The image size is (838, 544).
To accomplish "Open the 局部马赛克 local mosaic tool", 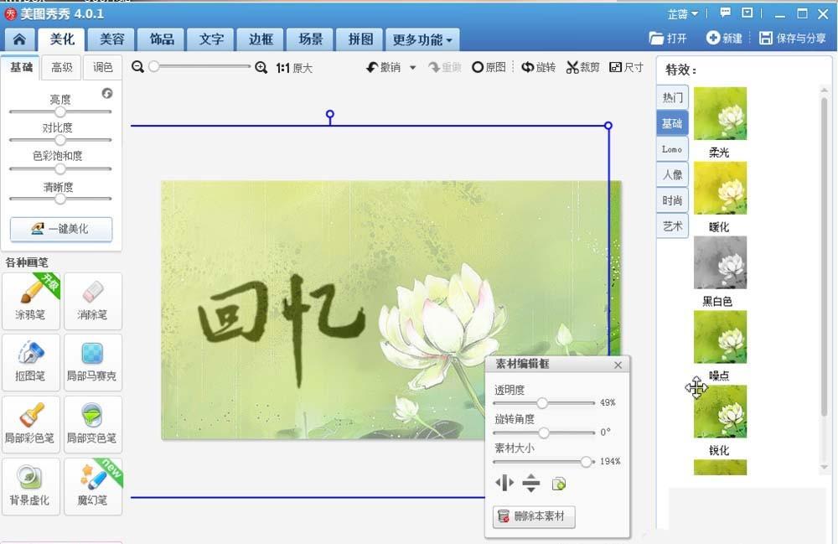I will (x=93, y=362).
